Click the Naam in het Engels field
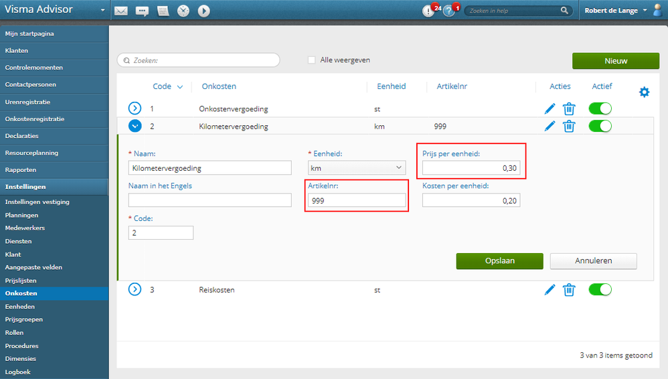 point(210,200)
